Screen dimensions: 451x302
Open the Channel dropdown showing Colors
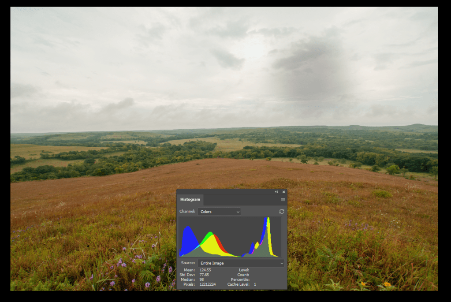[219, 212]
